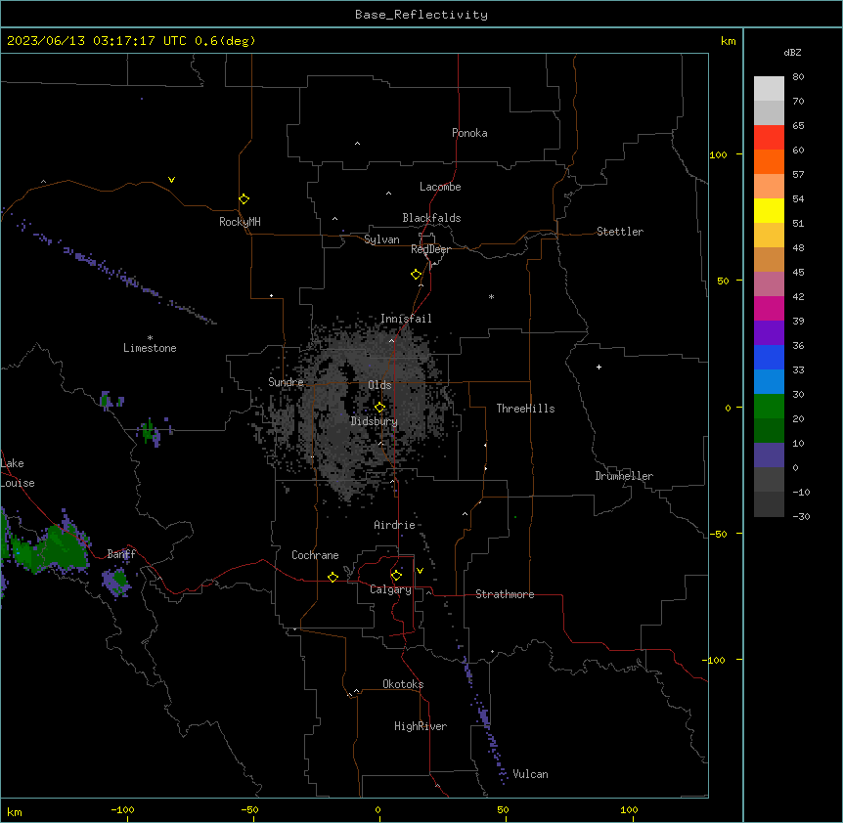Click the white plus marker north of Drumheller
Image resolution: width=843 pixels, height=823 pixels.
(599, 367)
